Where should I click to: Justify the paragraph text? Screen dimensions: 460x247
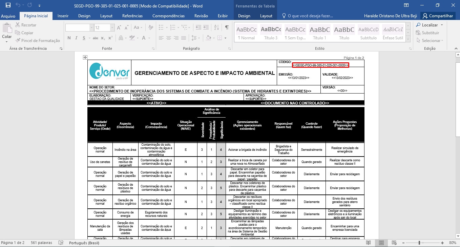(x=184, y=38)
